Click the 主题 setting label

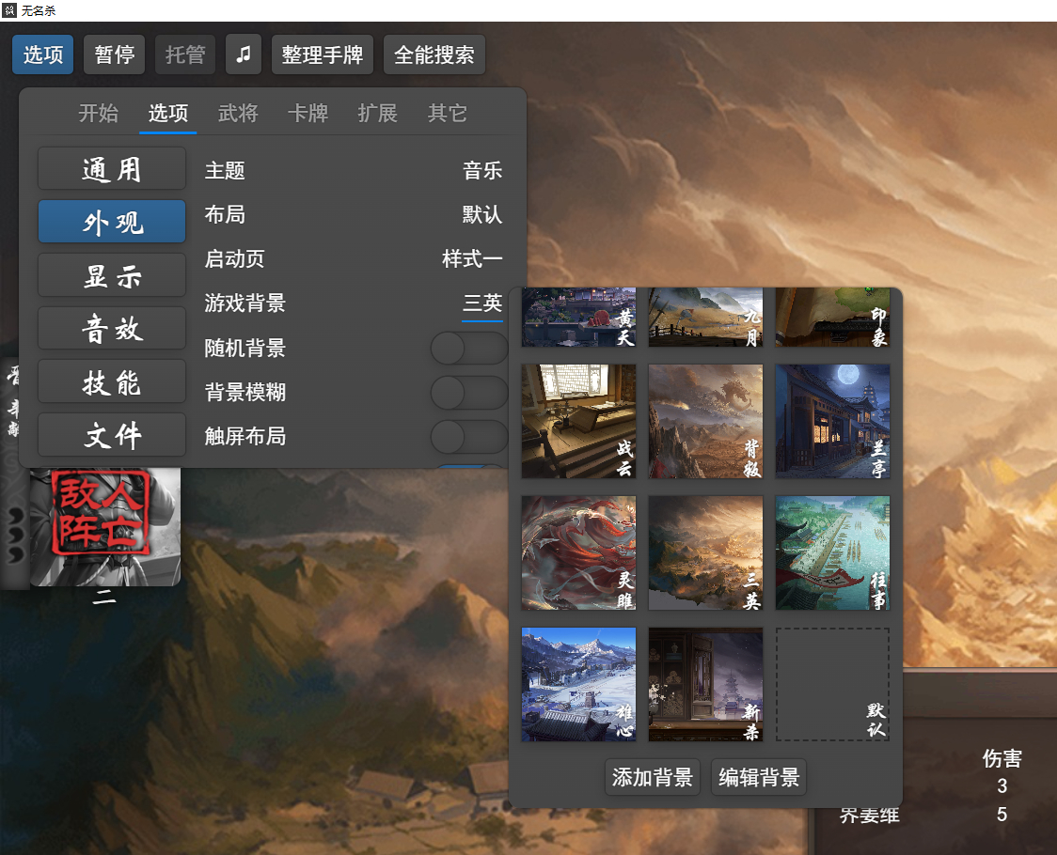tap(225, 170)
